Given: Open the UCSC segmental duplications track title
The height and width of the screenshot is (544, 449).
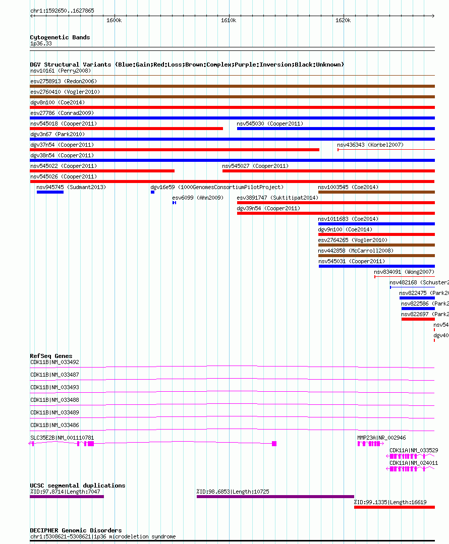Looking at the screenshot, I should pyautogui.click(x=77, y=486).
